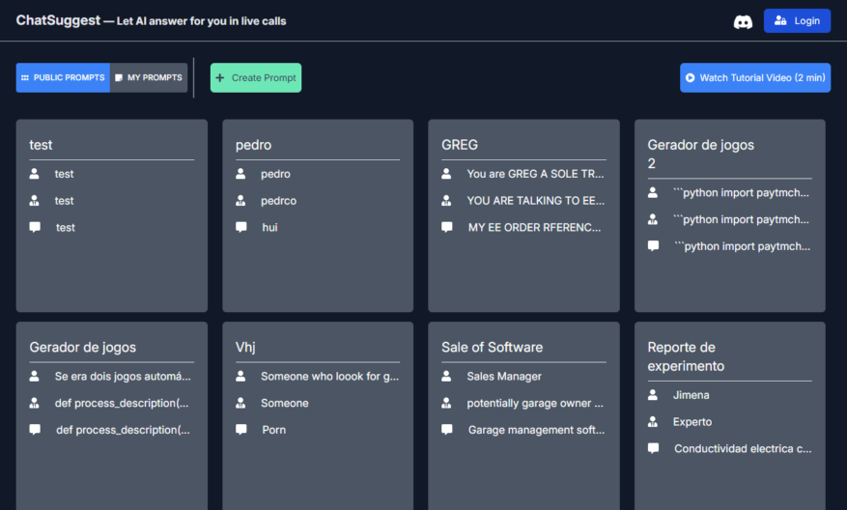
Task: Open the 'pedro' prompt card title
Action: pyautogui.click(x=253, y=145)
